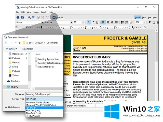This screenshot has height=122, width=163.
Task: Switch to Hex view
Action: click(x=149, y=18)
